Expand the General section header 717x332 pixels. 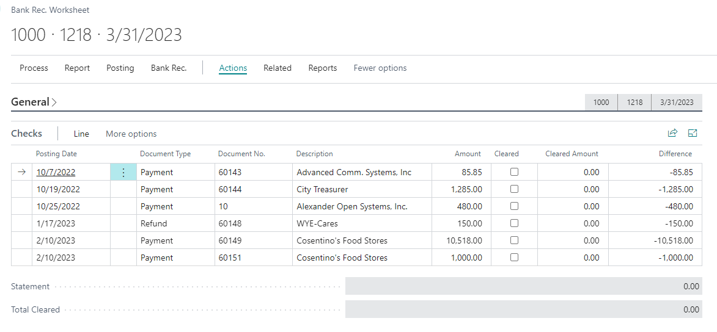click(x=34, y=102)
